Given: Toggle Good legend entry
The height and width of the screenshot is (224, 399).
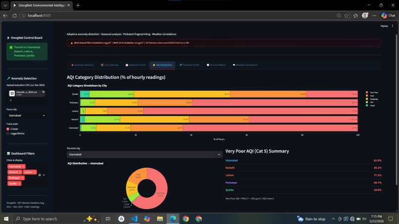Looking at the screenshot, I should click(x=370, y=105).
